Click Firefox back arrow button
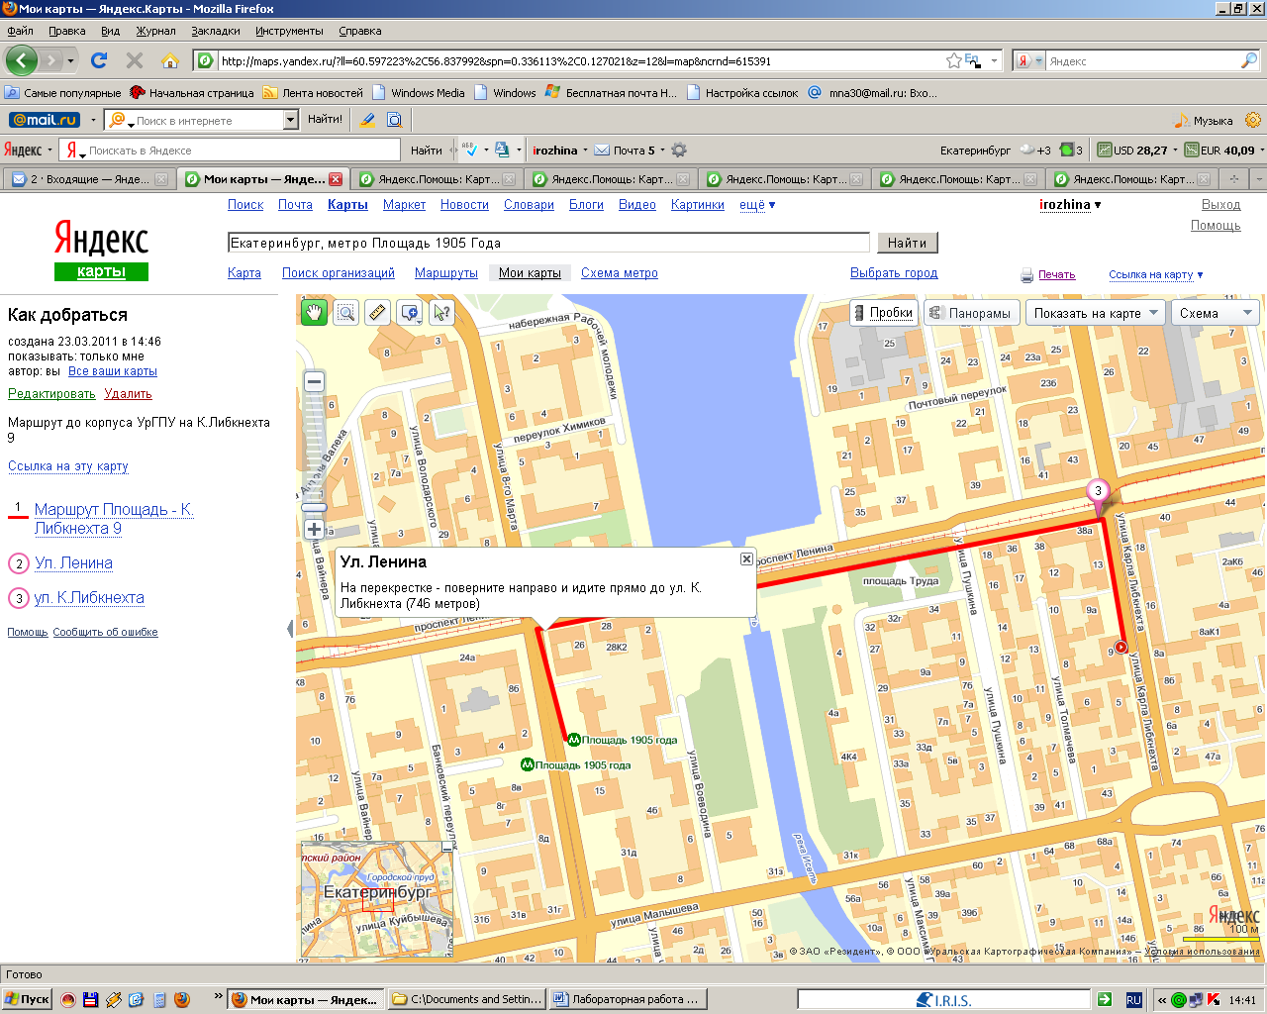 point(21,60)
